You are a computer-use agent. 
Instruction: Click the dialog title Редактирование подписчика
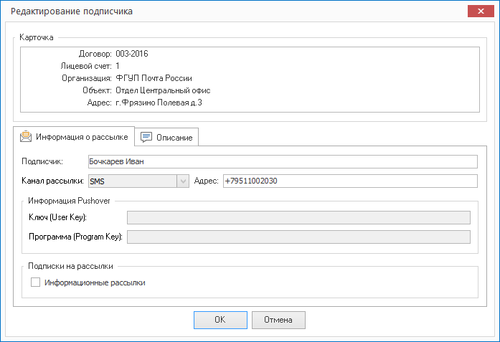tap(72, 11)
